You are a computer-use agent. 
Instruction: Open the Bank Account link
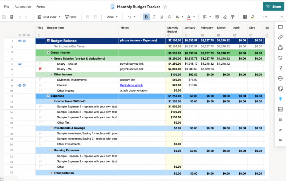pyautogui.click(x=131, y=85)
